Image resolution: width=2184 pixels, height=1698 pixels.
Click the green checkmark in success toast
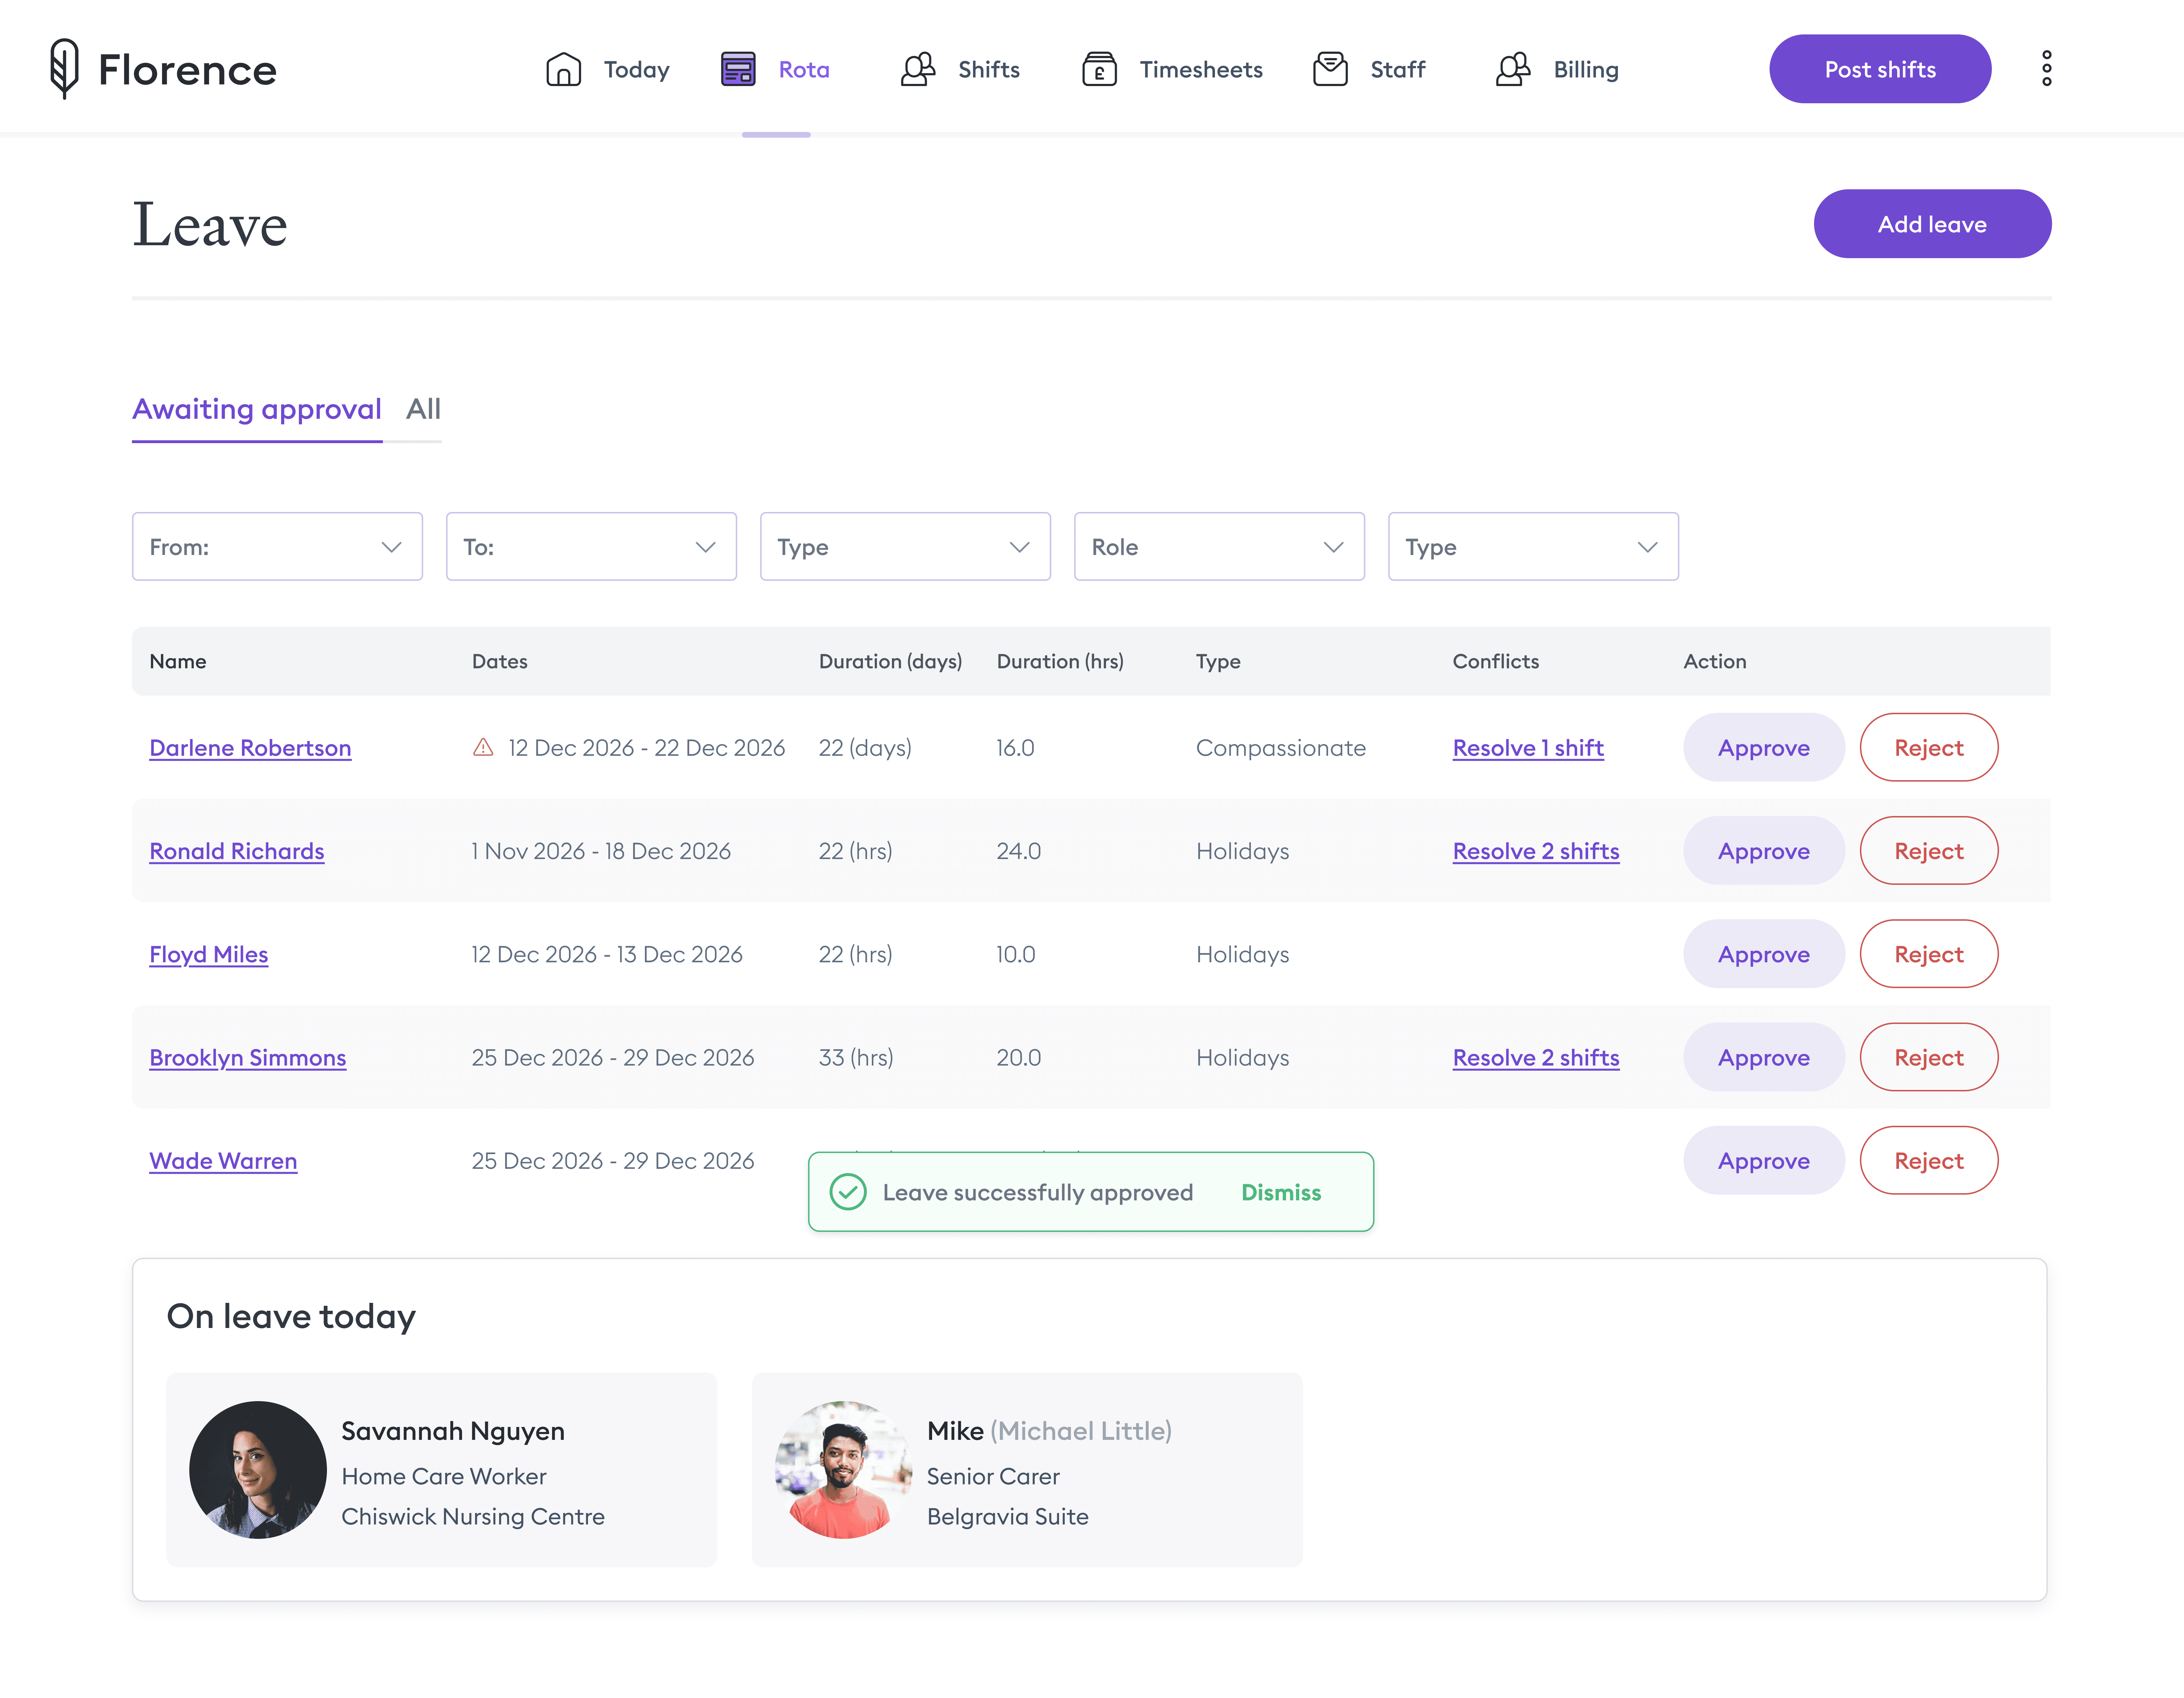[848, 1192]
